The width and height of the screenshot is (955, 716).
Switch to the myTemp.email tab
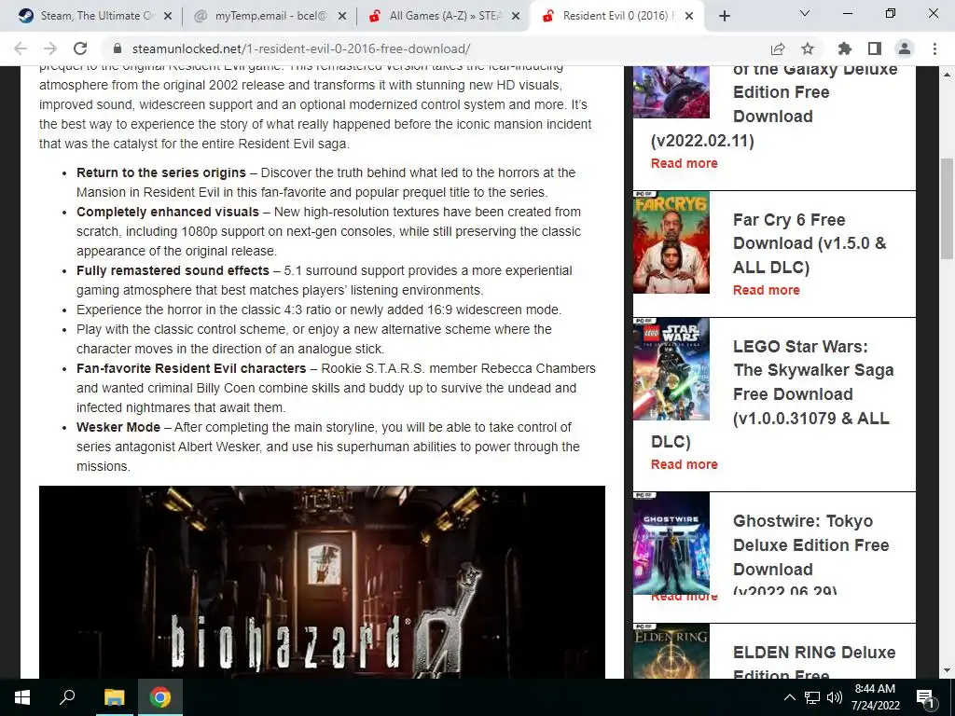270,16
